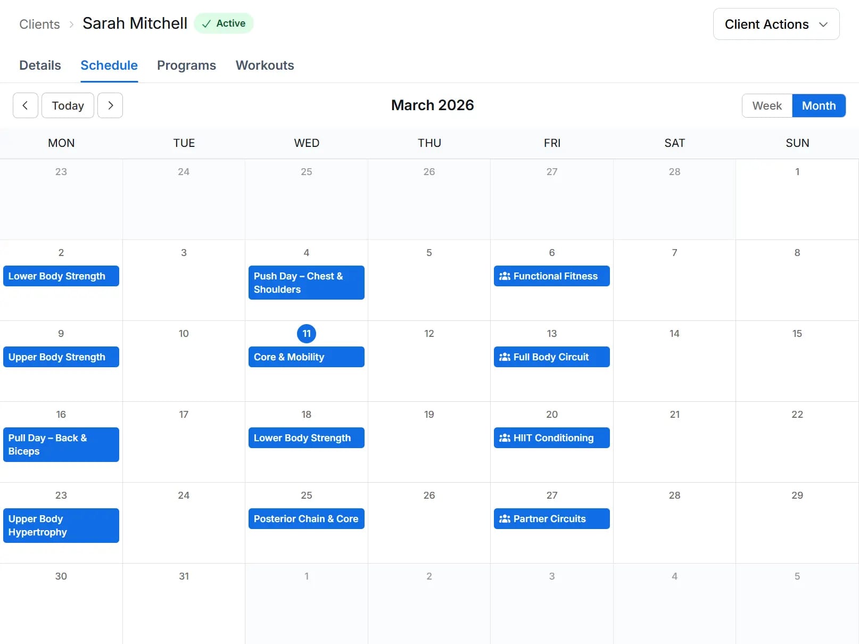Click the group icon on HIIT Conditioning
The width and height of the screenshot is (859, 644).
[504, 437]
